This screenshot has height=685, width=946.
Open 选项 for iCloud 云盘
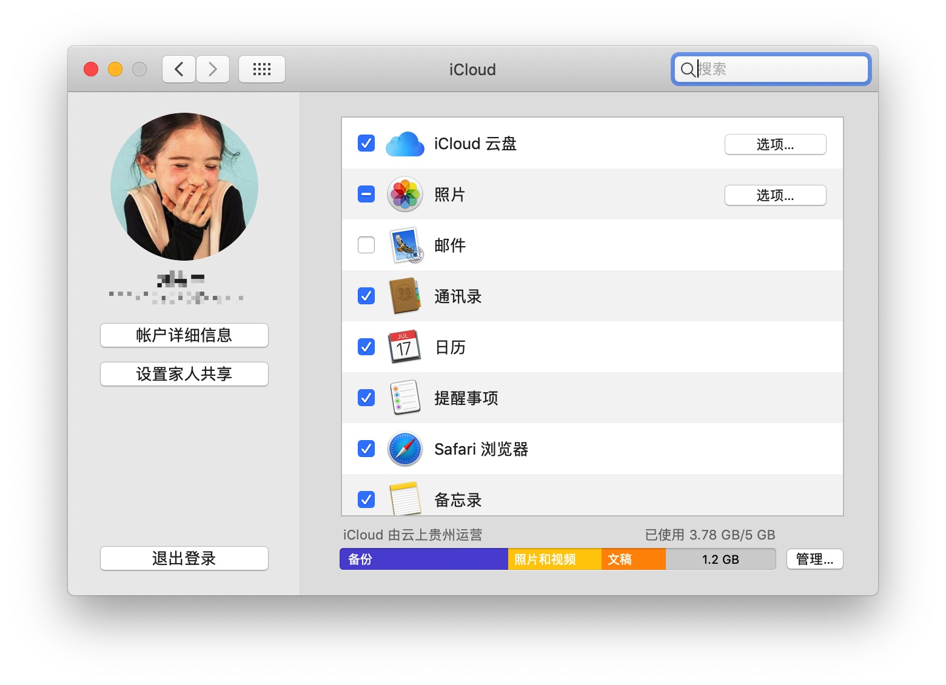pos(774,144)
